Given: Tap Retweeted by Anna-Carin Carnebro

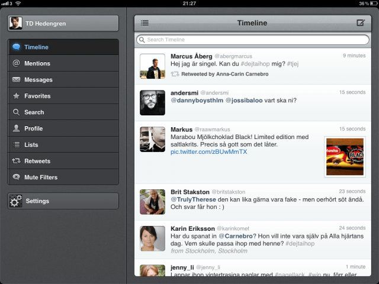Looking at the screenshot, I should [225, 74].
